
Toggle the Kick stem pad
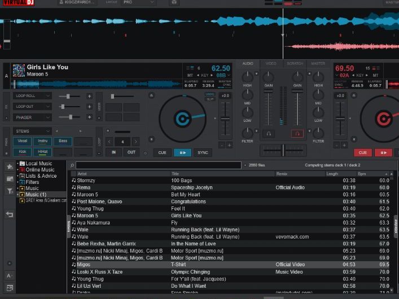click(22, 152)
